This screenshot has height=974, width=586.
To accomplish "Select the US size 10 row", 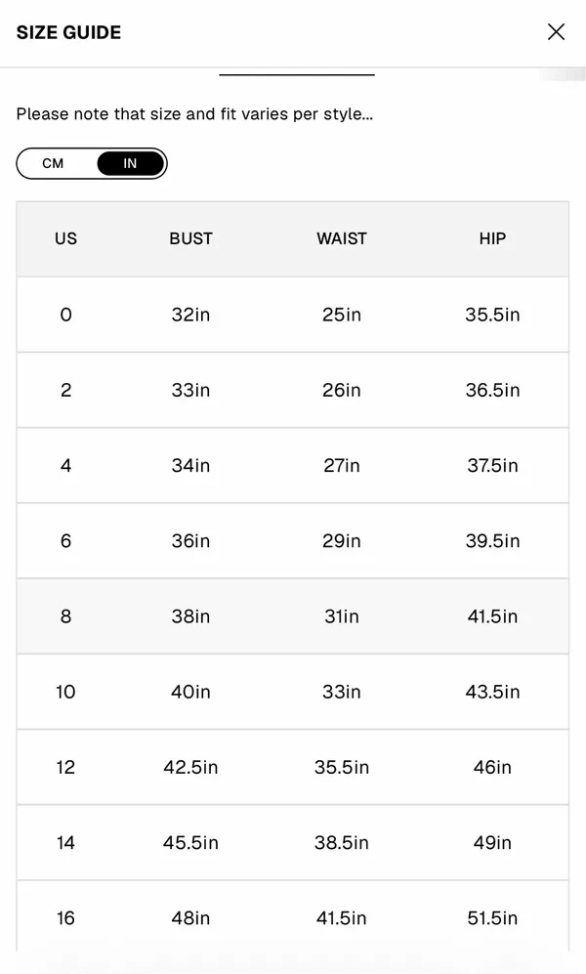I will coord(292,692).
